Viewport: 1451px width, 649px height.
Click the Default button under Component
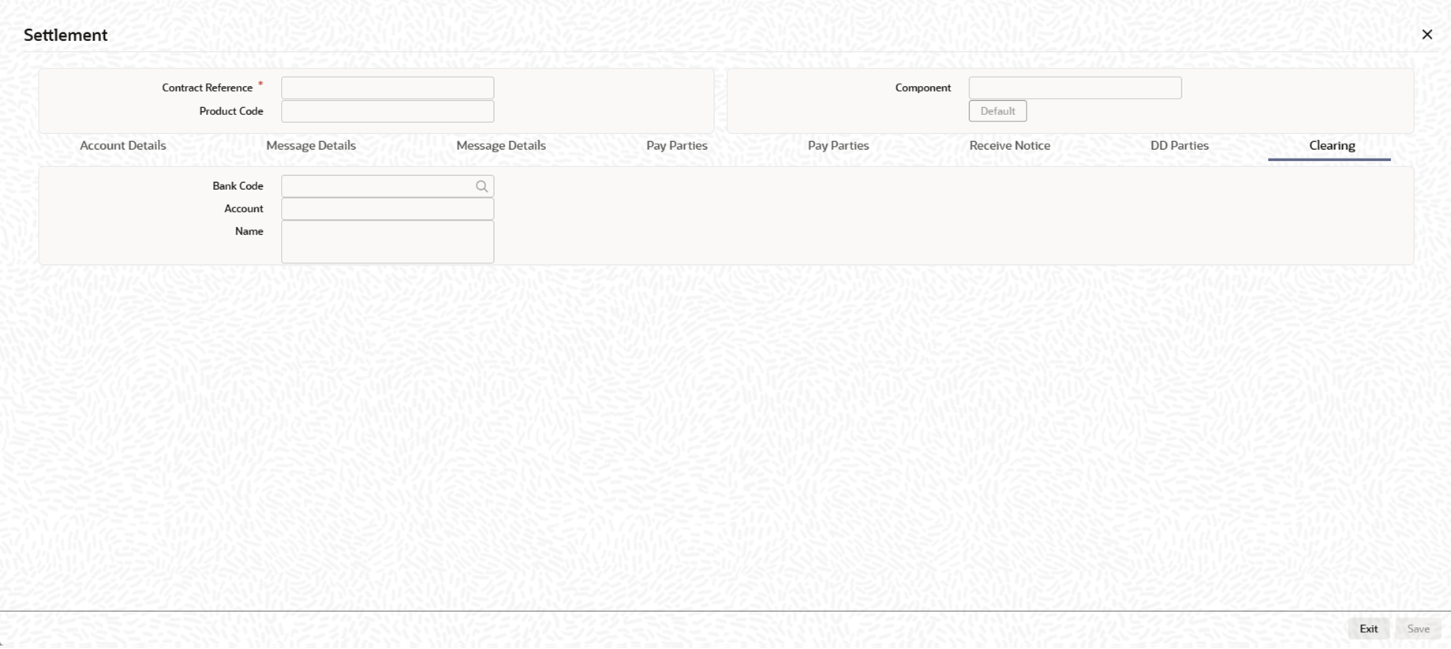pyautogui.click(x=997, y=111)
